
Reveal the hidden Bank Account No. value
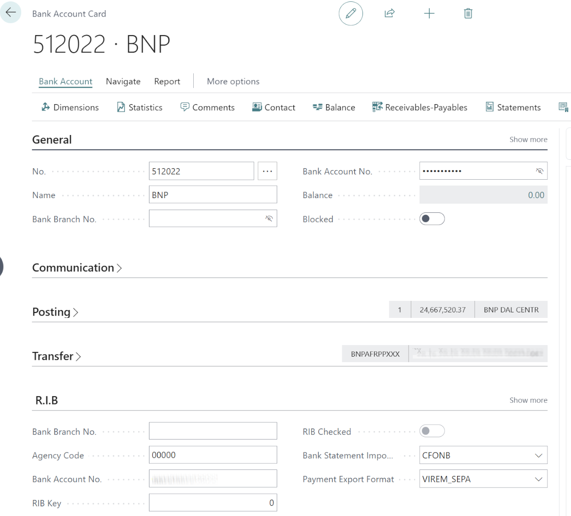point(539,170)
